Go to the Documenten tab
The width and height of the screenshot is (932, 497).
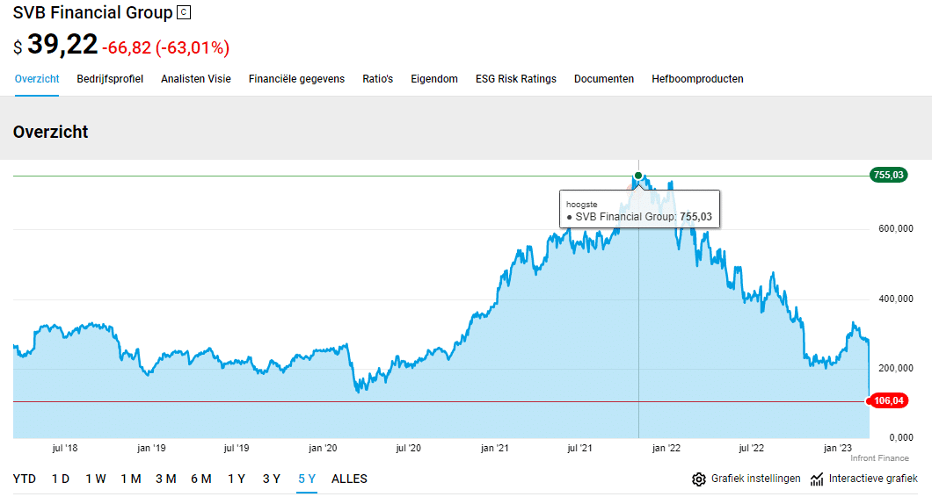(x=604, y=79)
